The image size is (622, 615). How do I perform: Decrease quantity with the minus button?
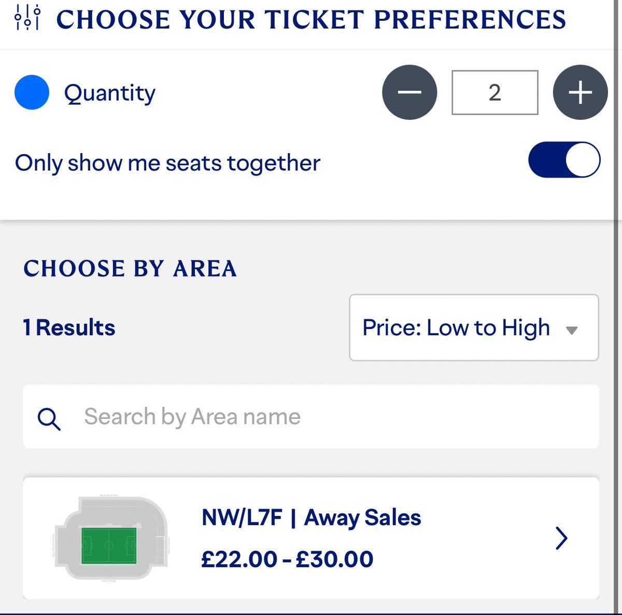pyautogui.click(x=409, y=92)
